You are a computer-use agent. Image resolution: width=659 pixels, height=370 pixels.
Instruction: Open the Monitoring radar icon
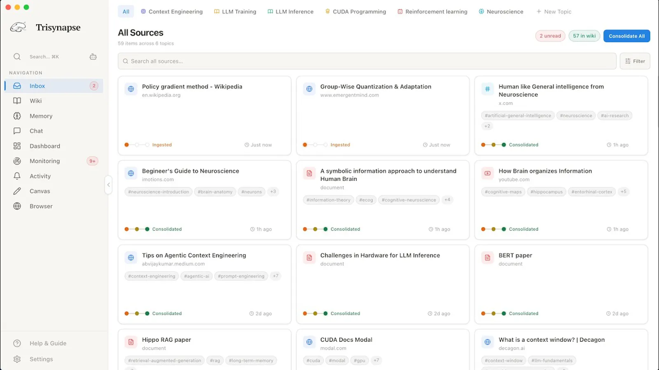[17, 161]
